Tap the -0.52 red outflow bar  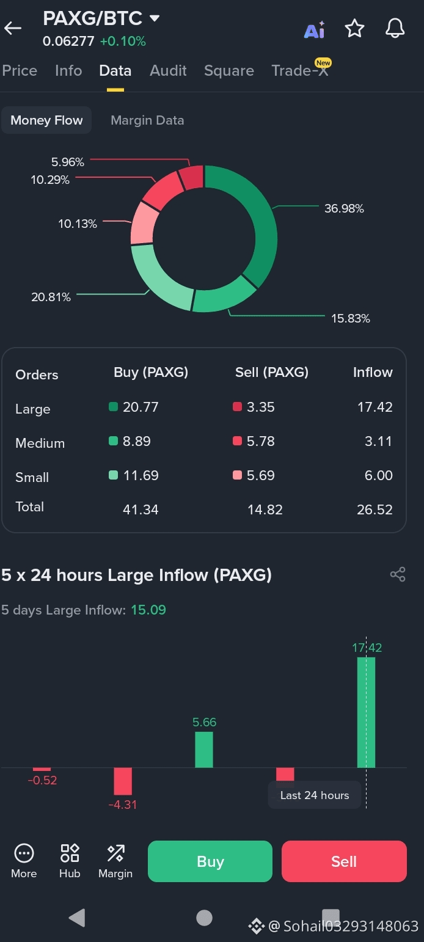click(42, 770)
